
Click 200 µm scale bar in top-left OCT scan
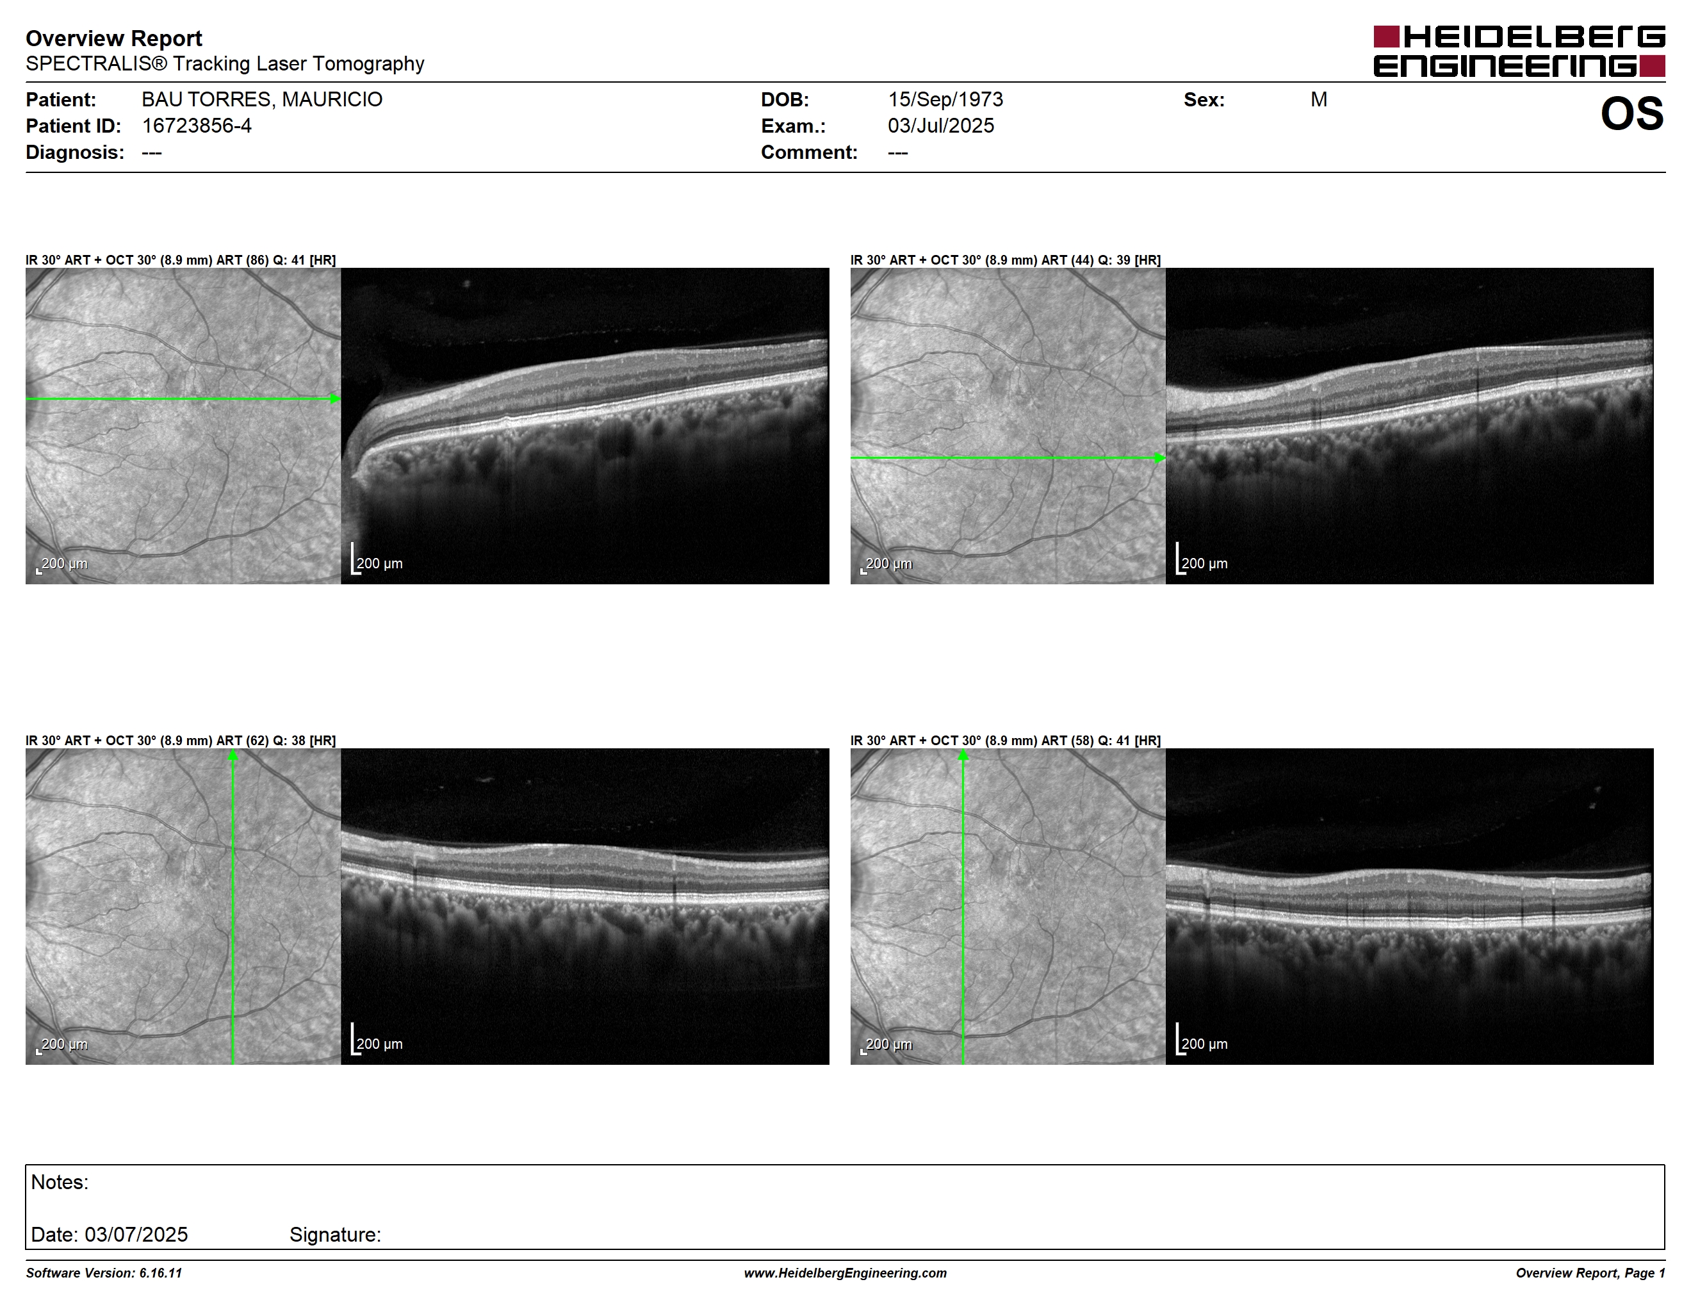pos(377,559)
